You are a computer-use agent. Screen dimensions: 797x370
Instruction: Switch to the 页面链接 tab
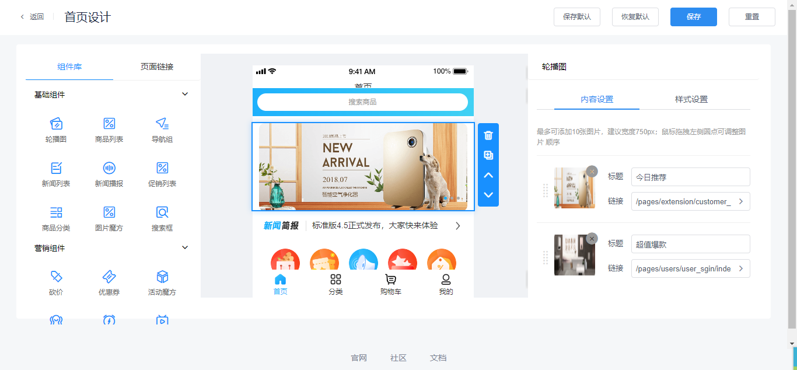[157, 67]
